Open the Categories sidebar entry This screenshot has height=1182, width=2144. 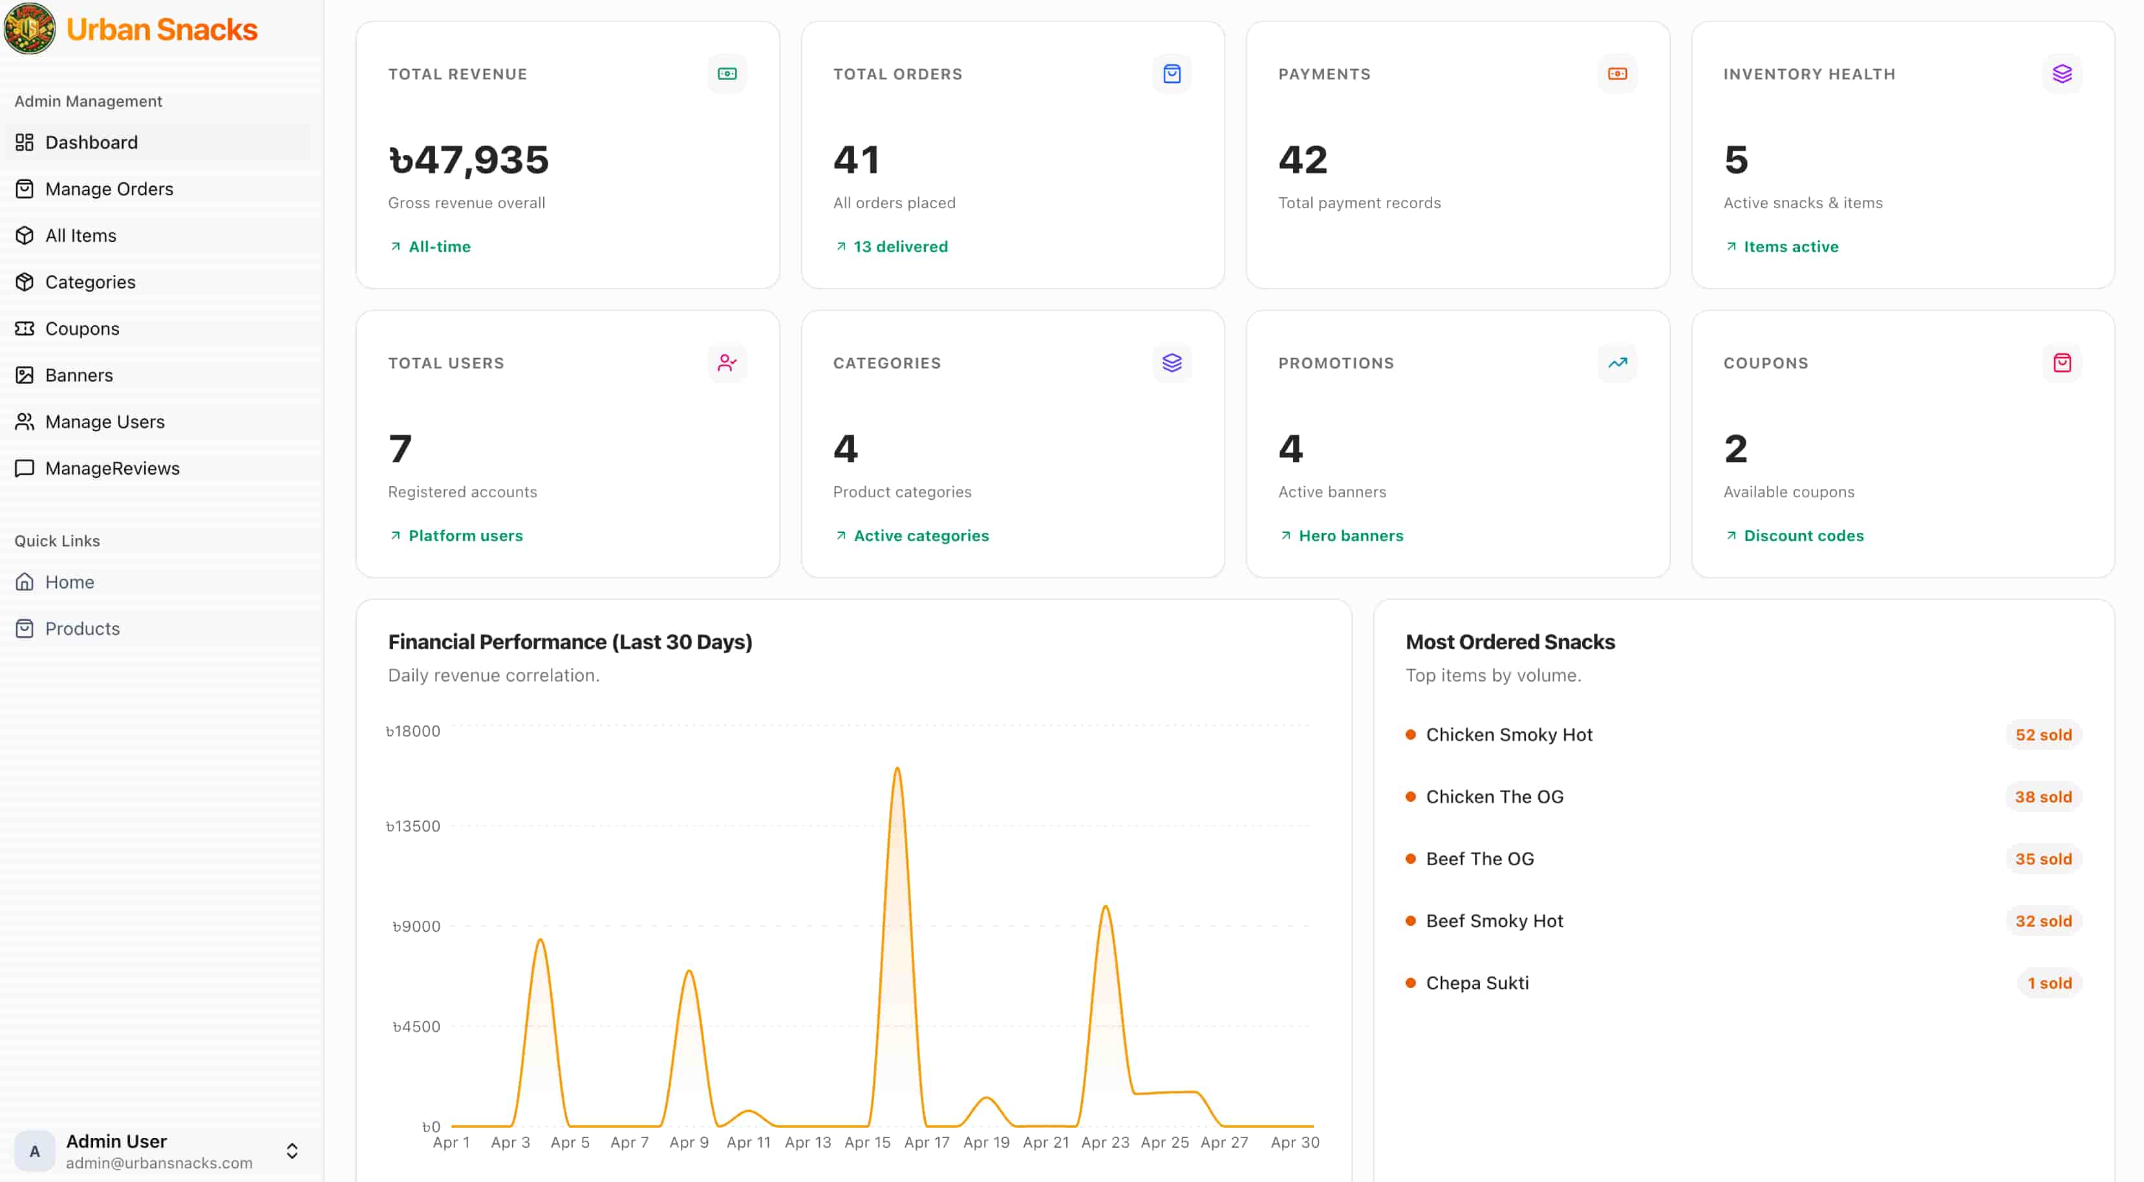point(158,282)
